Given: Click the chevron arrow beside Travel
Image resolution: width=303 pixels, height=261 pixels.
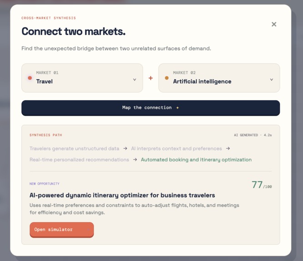Looking at the screenshot, I should (x=135, y=80).
